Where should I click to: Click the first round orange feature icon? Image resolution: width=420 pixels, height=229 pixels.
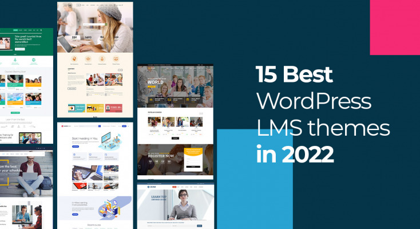pyautogui.click(x=73, y=58)
